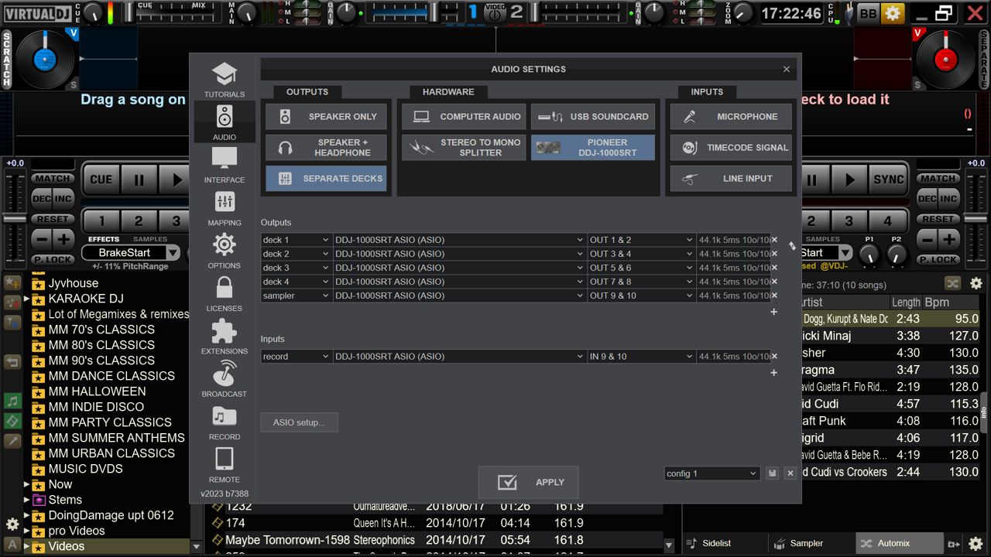
Task: Open the sampler output type dropdown
Action: [297, 296]
